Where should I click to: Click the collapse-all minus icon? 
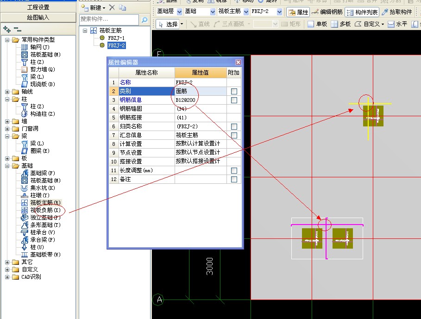point(18,28)
